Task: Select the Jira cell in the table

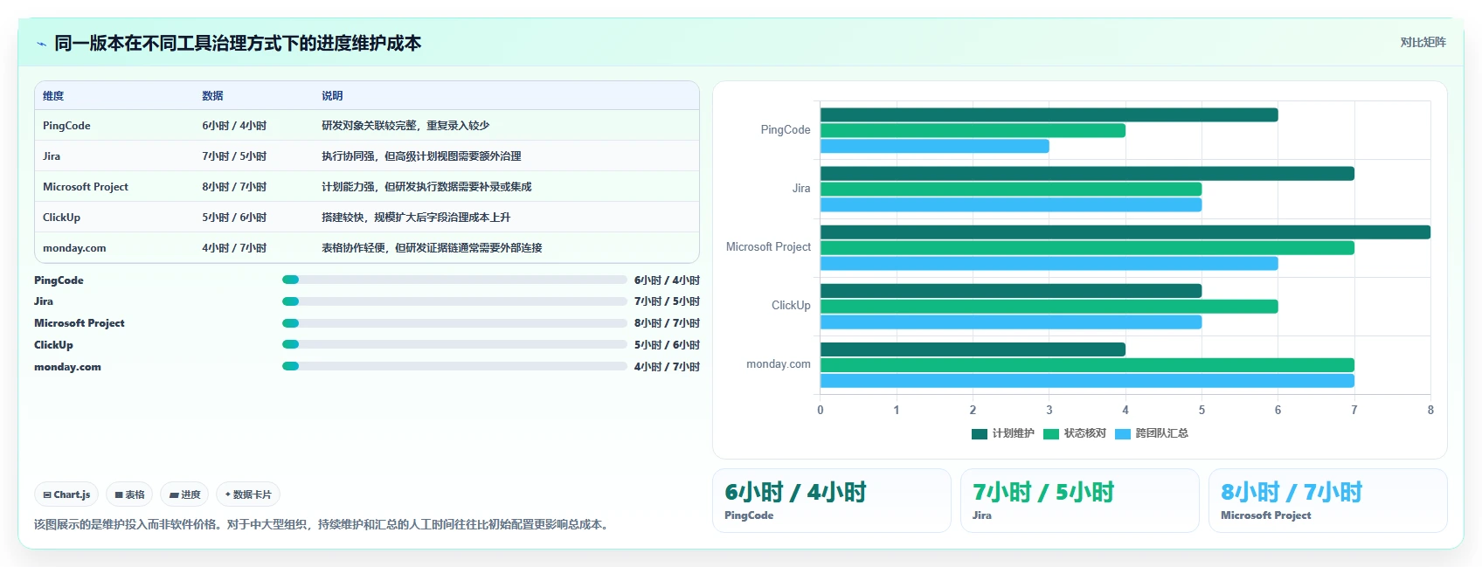Action: coord(52,156)
